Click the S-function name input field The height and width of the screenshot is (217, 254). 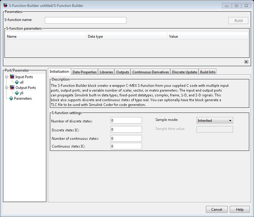pyautogui.click(x=85, y=20)
